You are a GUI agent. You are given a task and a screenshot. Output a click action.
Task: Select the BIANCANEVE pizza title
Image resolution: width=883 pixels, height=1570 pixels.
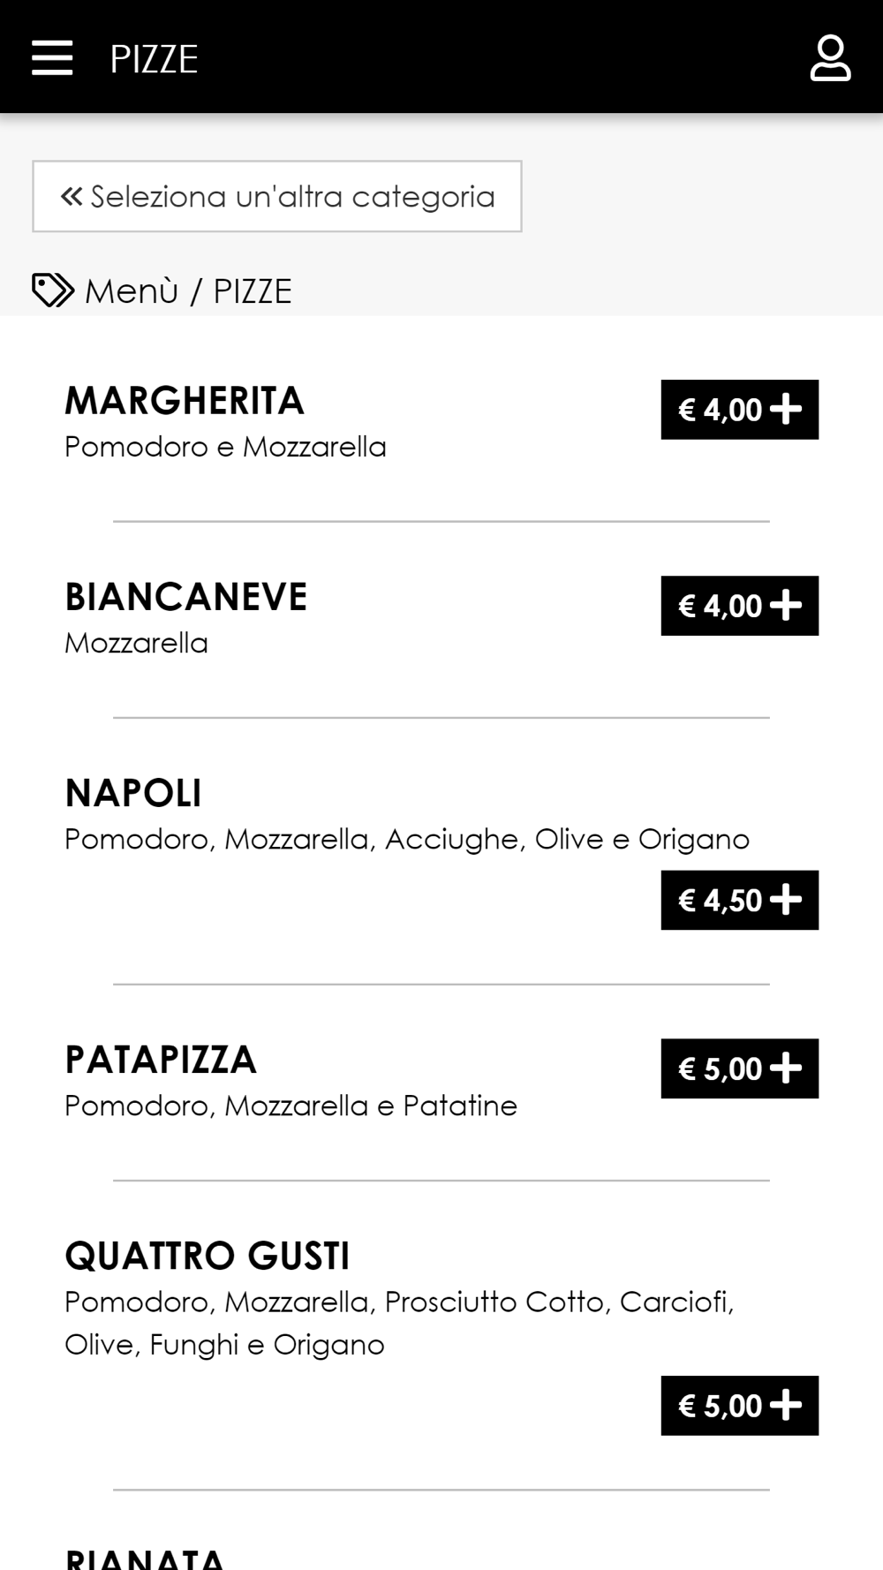(186, 597)
